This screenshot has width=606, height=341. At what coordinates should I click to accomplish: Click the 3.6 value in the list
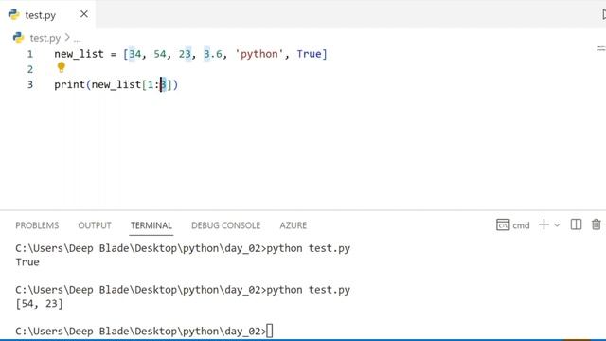213,54
